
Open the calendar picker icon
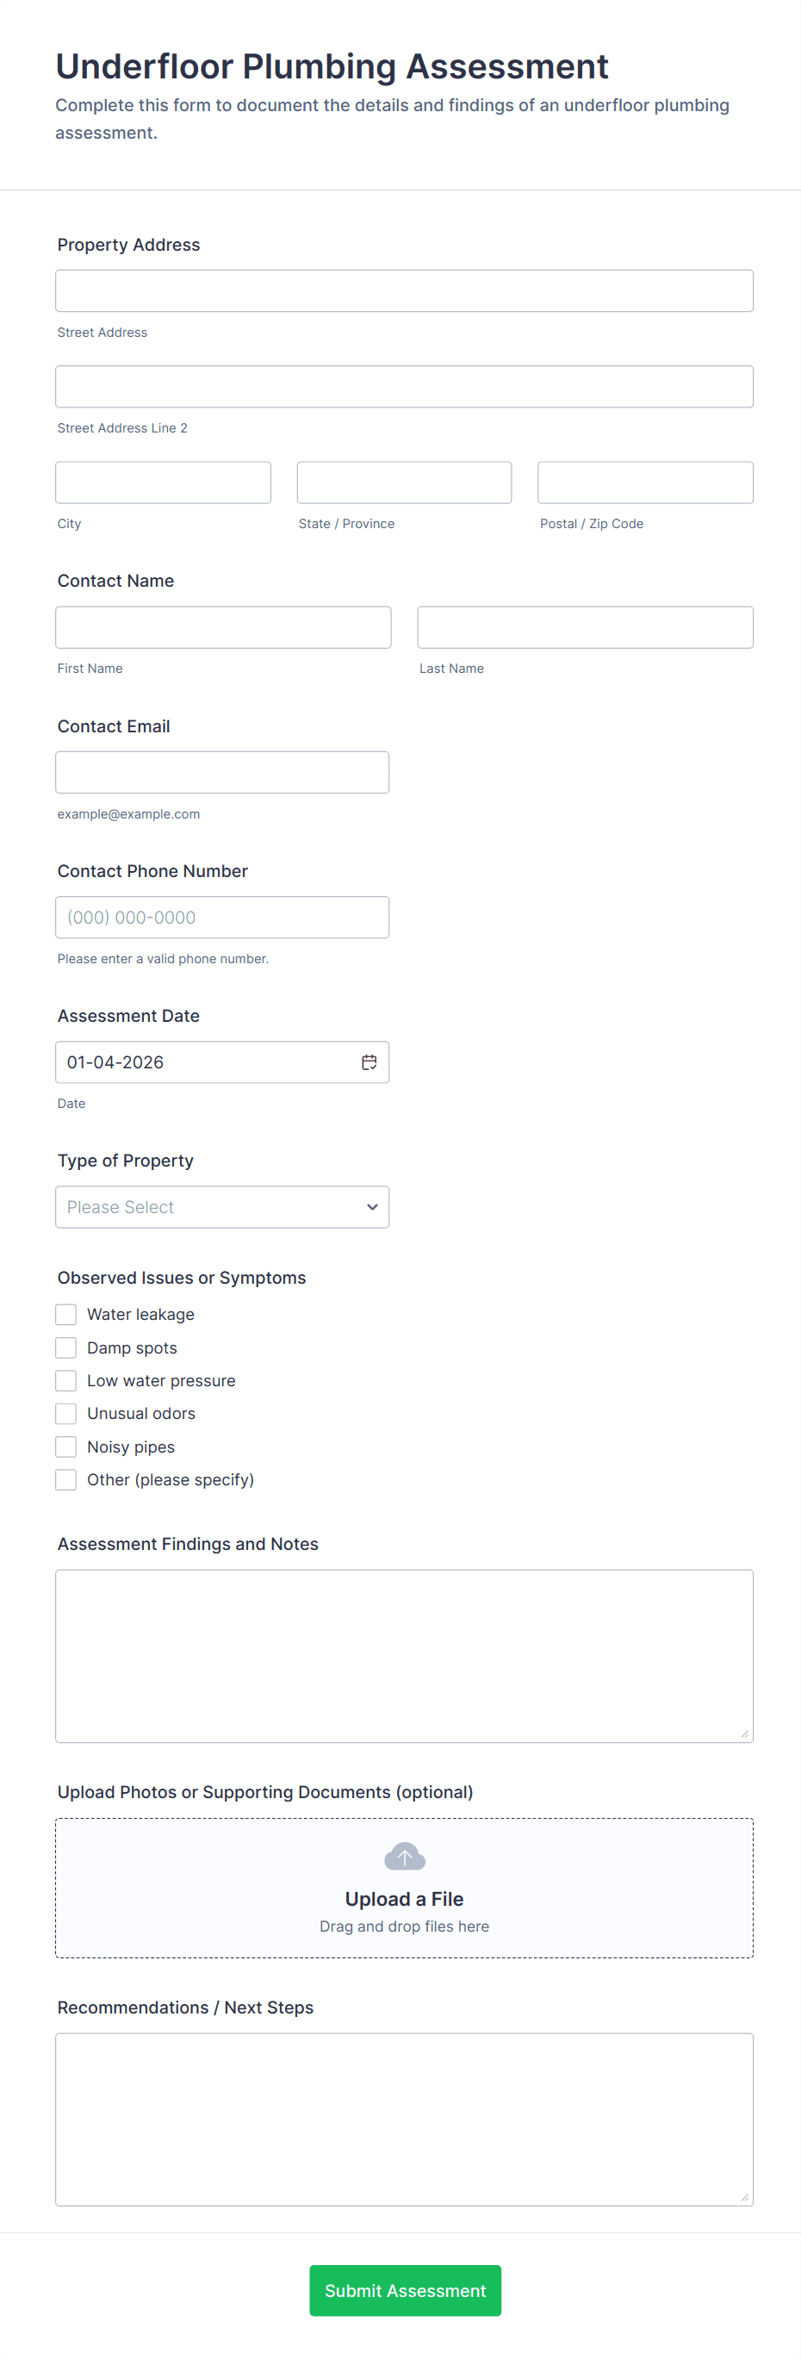pos(369,1062)
